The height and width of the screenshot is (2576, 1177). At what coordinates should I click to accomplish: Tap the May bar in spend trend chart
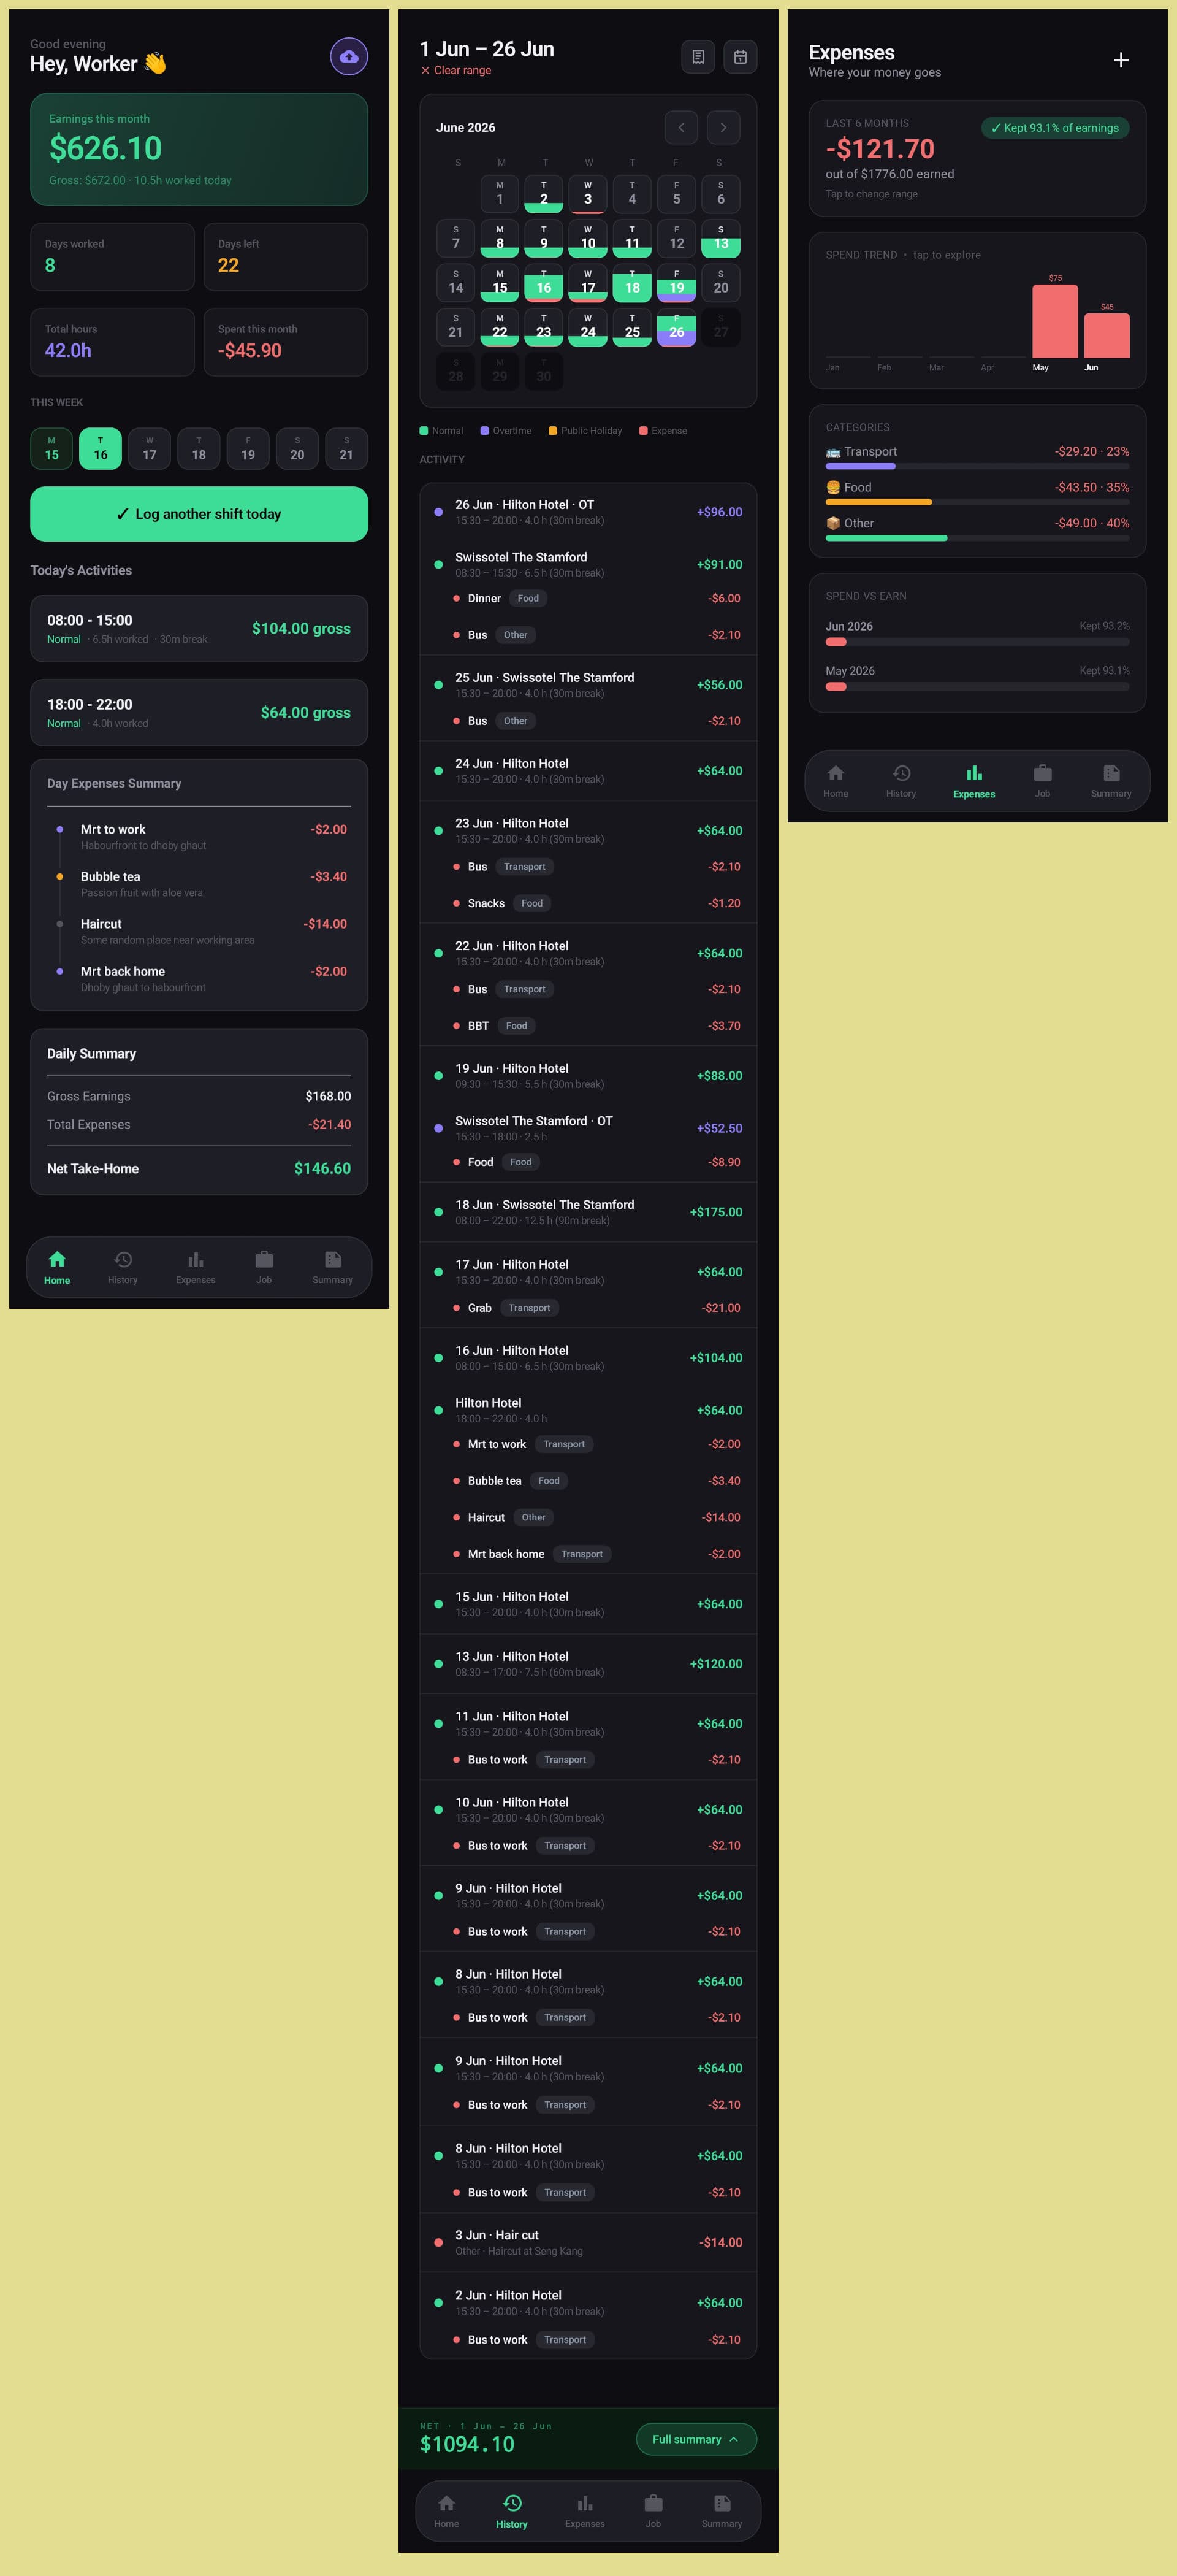pos(1055,321)
